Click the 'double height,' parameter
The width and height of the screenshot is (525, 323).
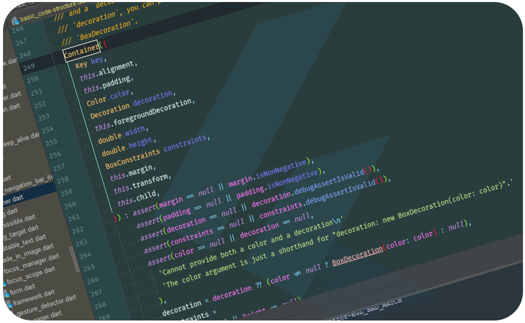tap(128, 147)
